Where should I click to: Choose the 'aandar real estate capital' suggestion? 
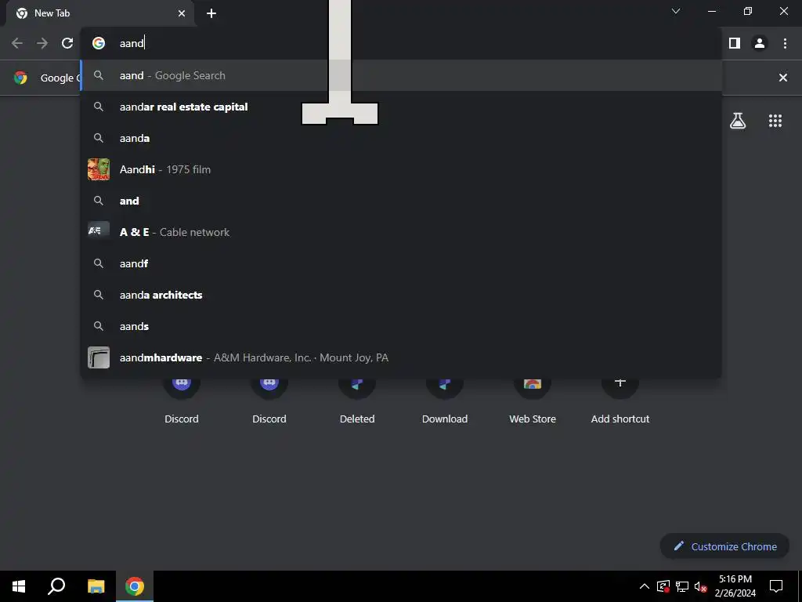click(402, 107)
